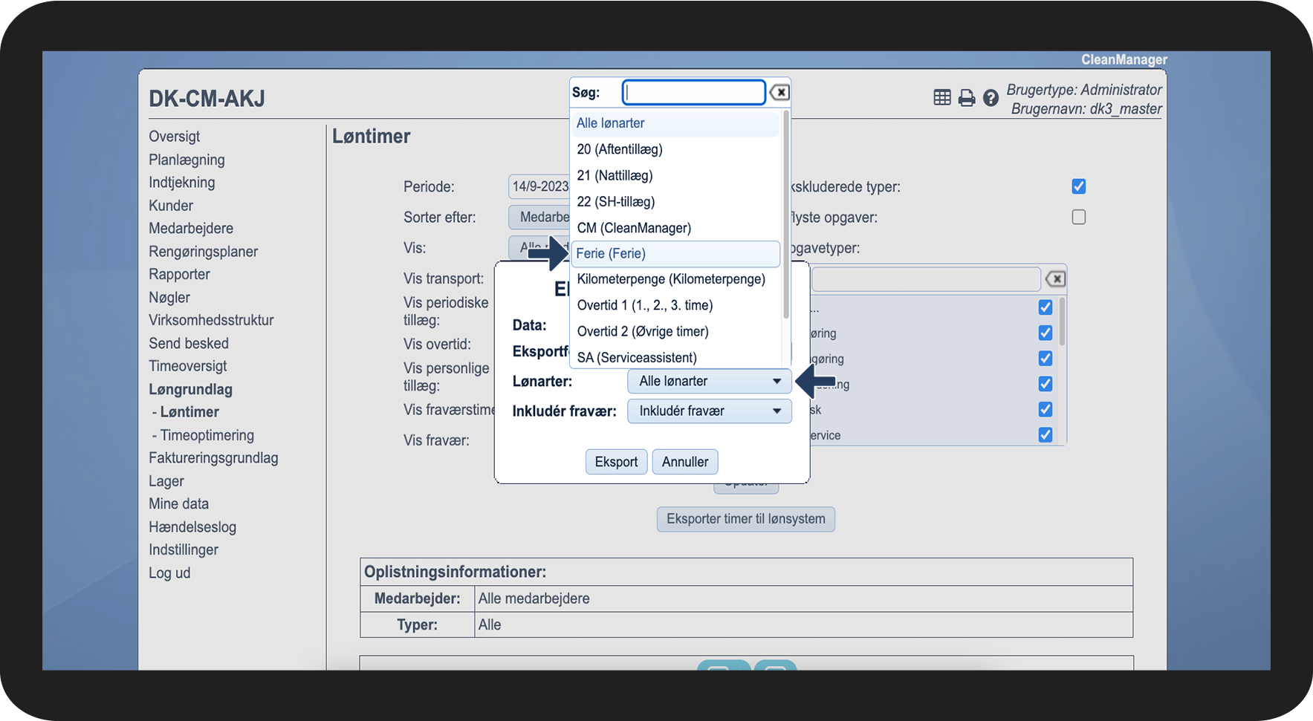
Task: Open Nøgler in sidebar
Action: click(169, 298)
